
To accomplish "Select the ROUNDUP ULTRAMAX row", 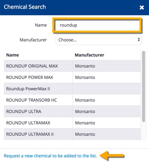I will 72,123.
